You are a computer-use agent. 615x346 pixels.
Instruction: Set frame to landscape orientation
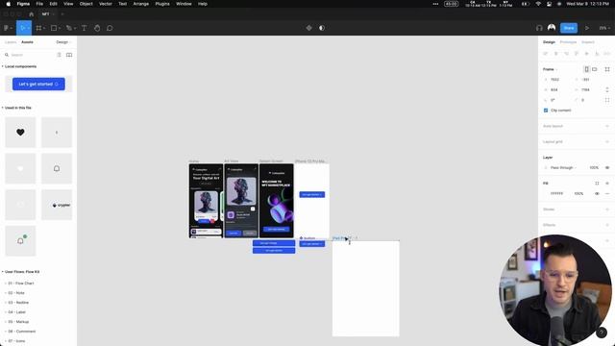tap(595, 69)
